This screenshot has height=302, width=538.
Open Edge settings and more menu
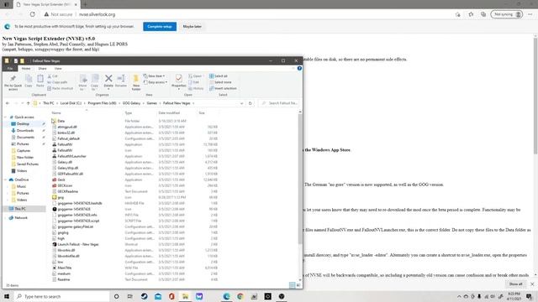click(530, 14)
